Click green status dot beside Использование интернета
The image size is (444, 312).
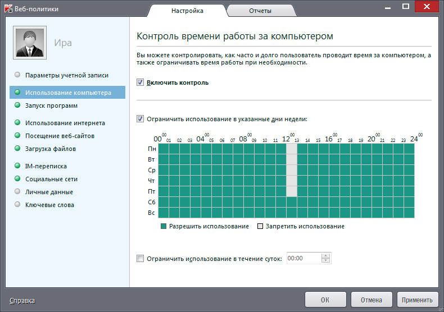17,122
